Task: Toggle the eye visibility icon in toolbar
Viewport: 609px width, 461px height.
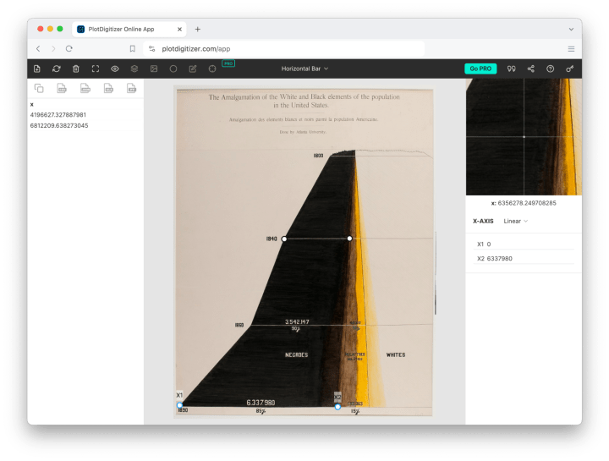Action: (114, 69)
